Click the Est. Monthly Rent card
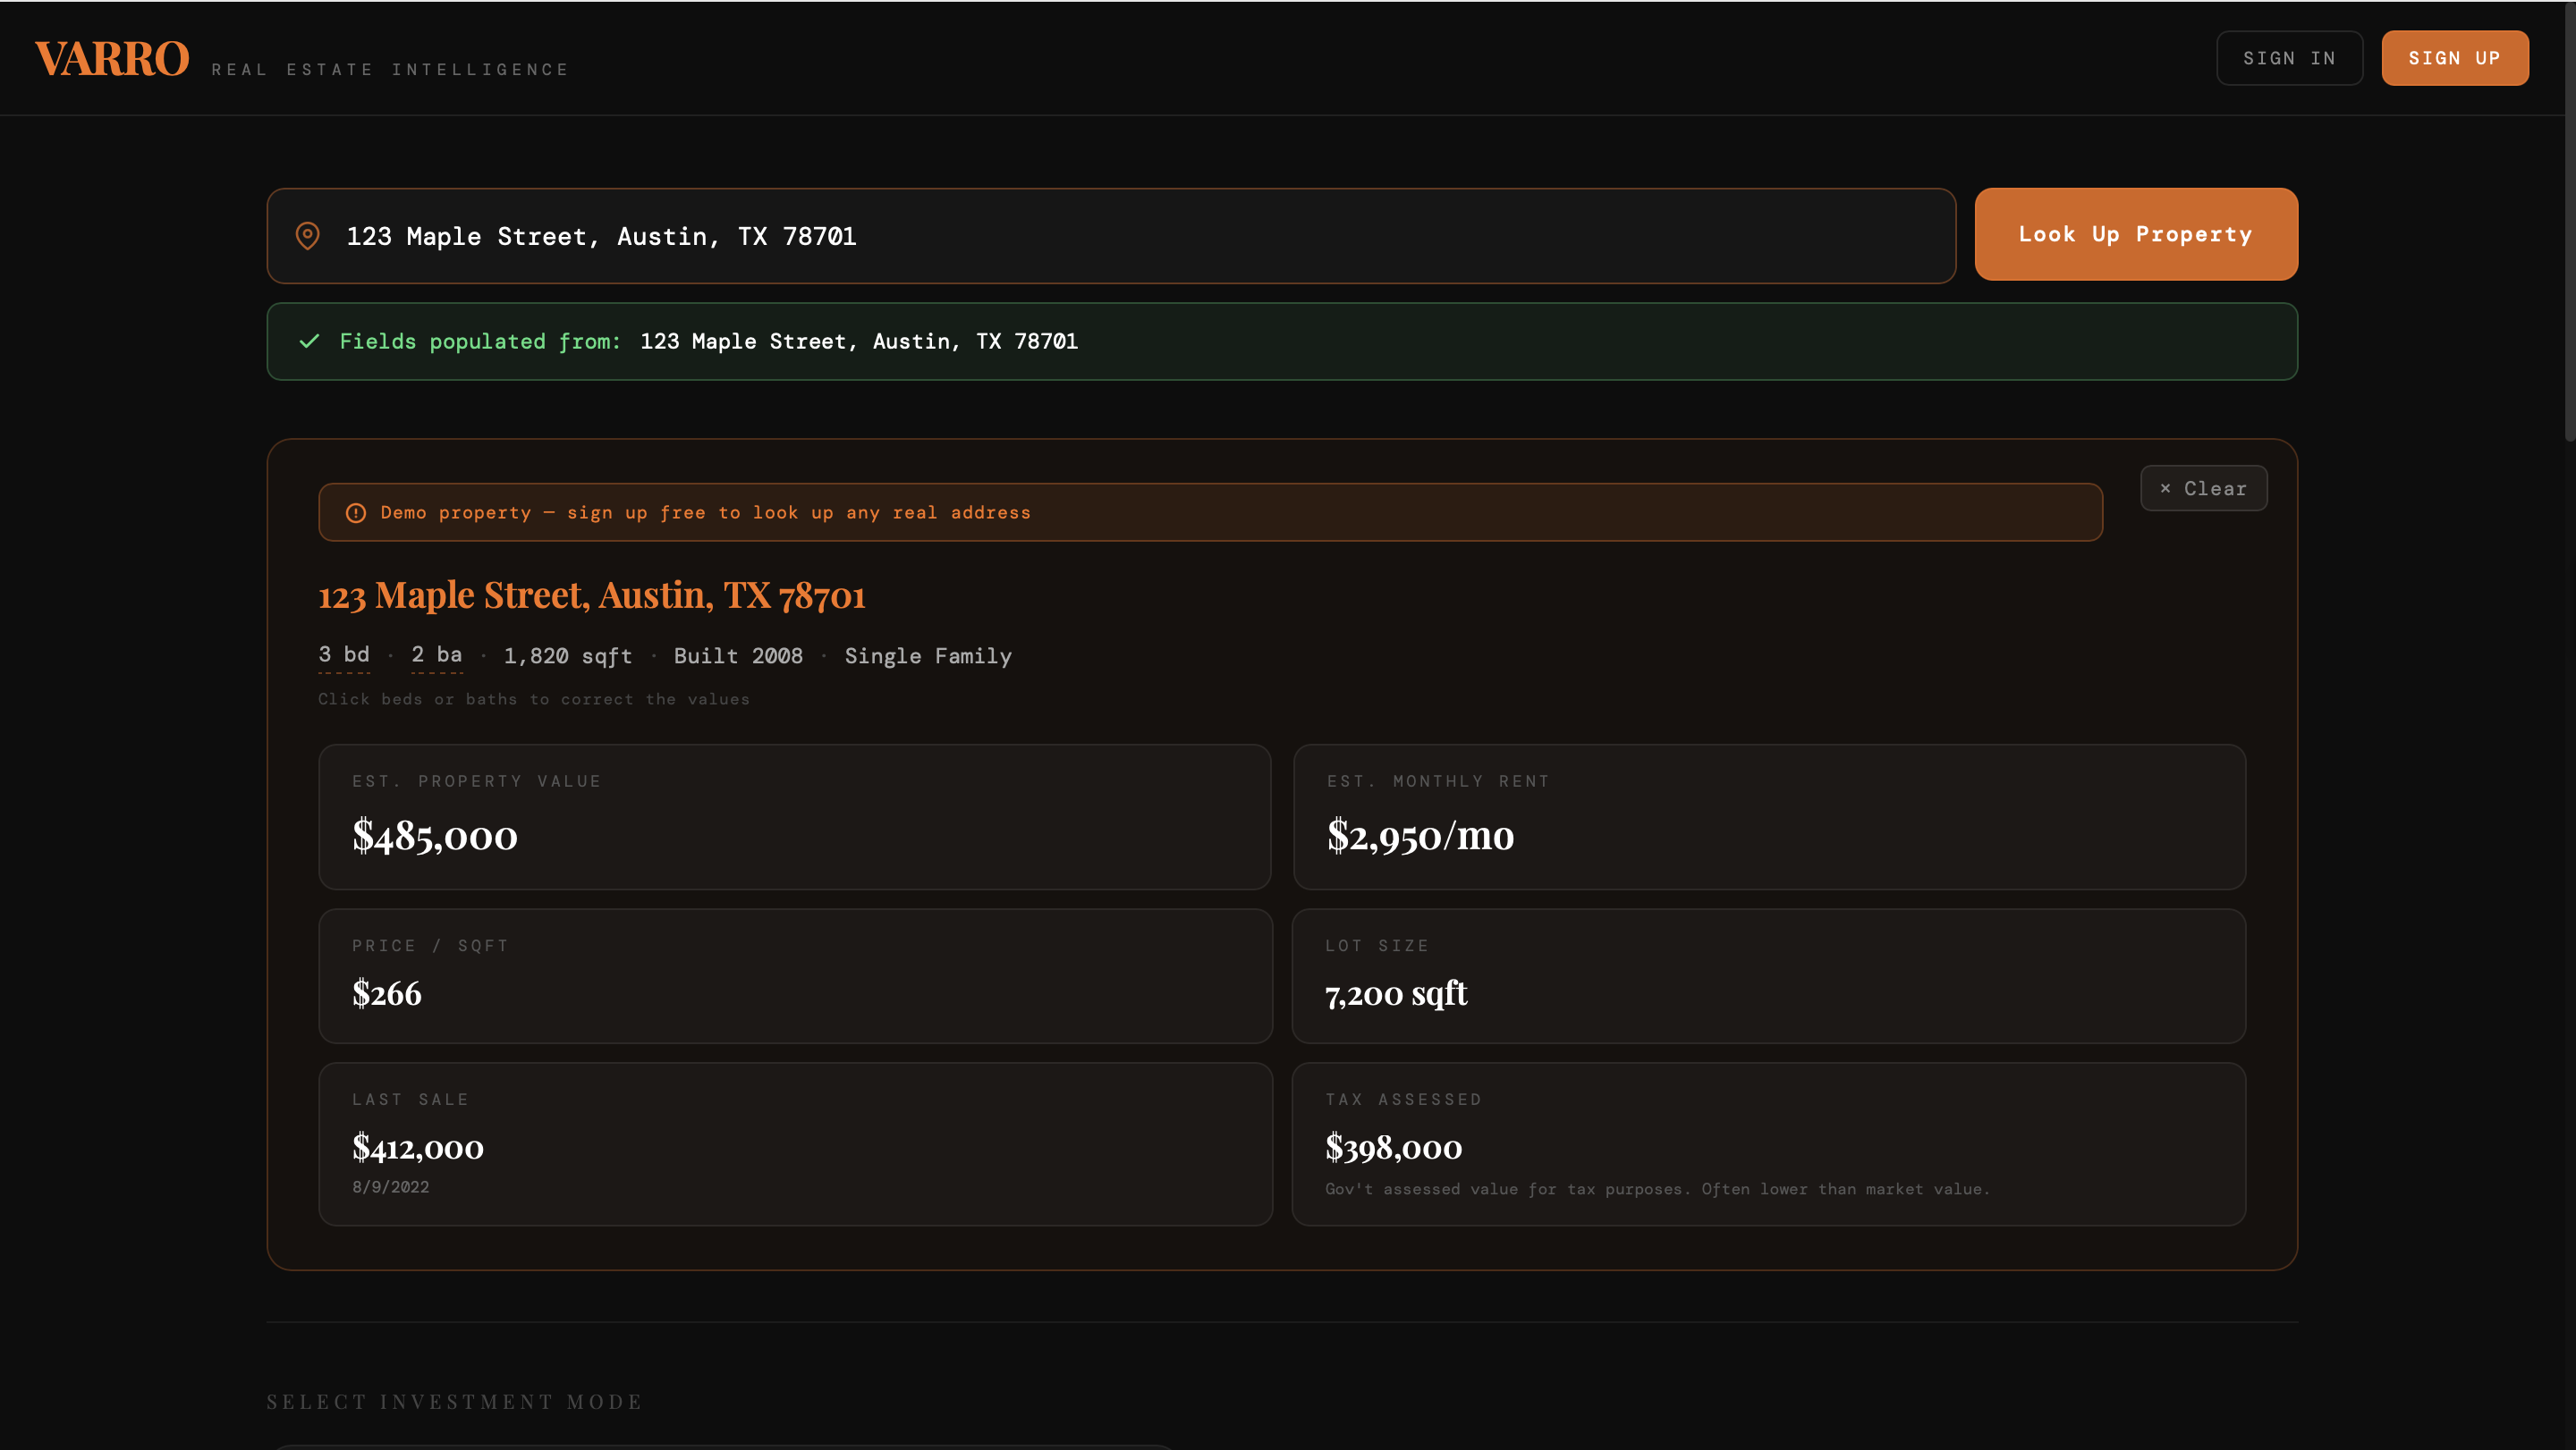This screenshot has height=1450, width=2576. (1768, 816)
